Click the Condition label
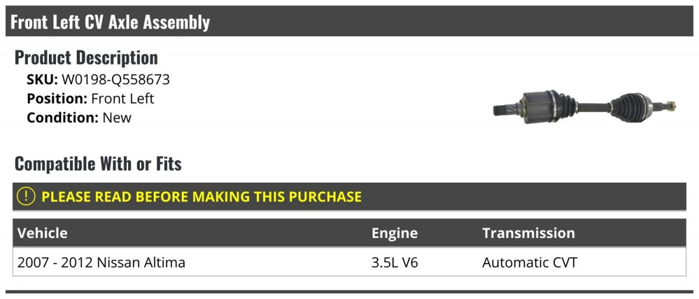The image size is (699, 299). pyautogui.click(x=63, y=118)
